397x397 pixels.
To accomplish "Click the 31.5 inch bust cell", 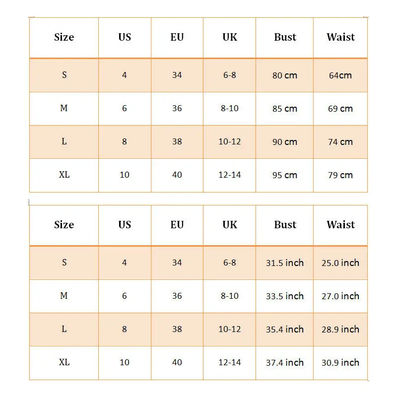I will coord(284,263).
